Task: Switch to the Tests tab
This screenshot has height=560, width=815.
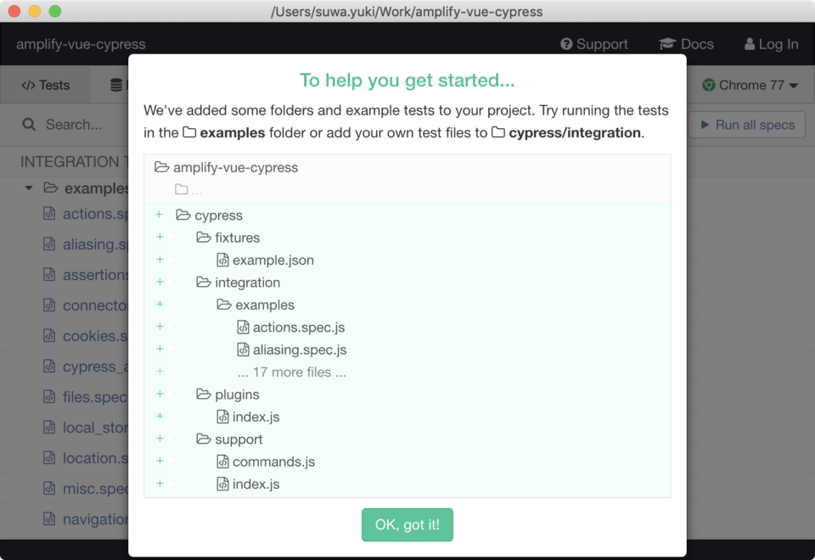Action: pos(44,84)
